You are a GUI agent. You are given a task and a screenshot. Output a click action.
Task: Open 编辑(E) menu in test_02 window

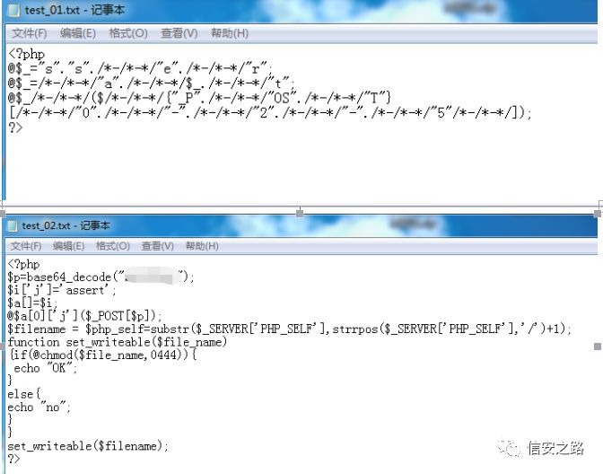68,246
